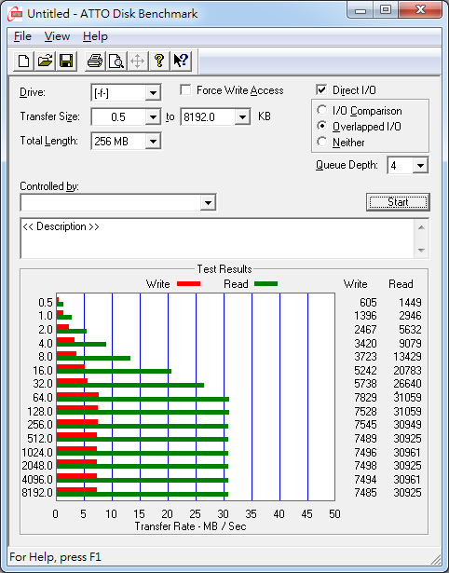This screenshot has height=573, width=449.
Task: Click the red Write legend swatch
Action: pyautogui.click(x=188, y=284)
